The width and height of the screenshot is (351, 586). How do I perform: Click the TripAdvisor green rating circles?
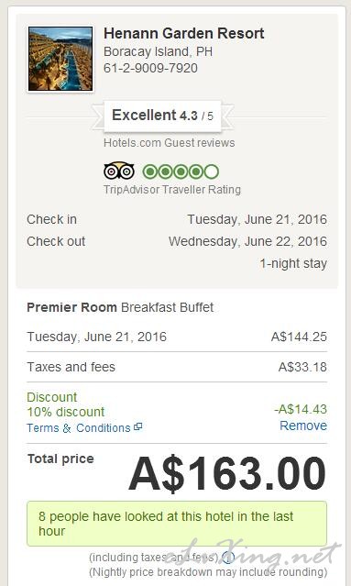click(x=181, y=171)
